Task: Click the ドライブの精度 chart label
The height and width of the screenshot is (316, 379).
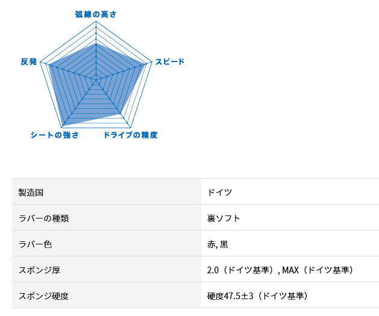Action: (131, 135)
